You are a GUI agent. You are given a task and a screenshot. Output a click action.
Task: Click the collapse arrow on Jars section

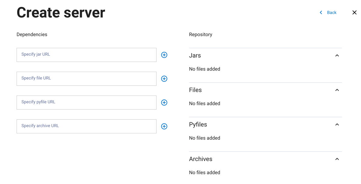coord(337,55)
